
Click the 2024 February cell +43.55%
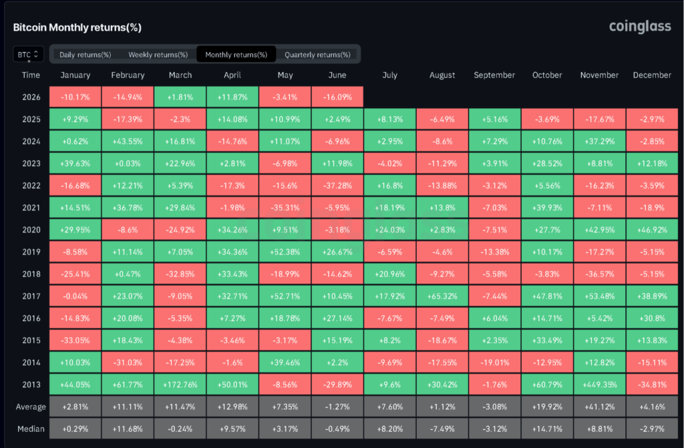pos(128,142)
